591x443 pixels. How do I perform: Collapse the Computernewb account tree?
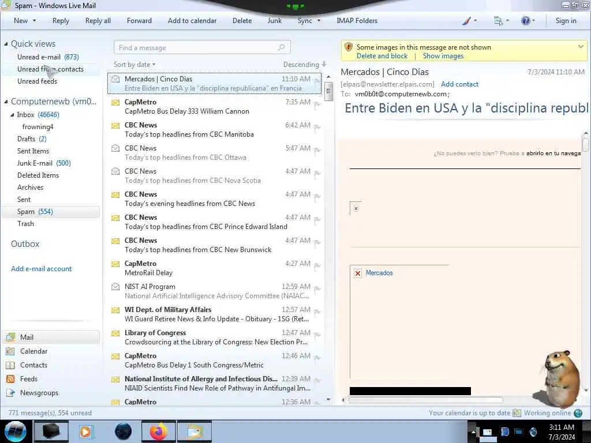coord(6,102)
